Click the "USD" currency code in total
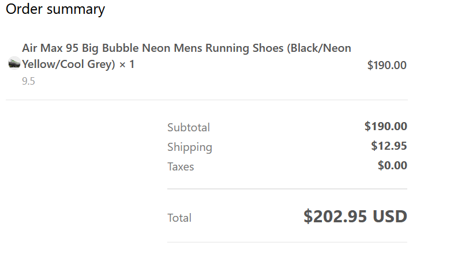This screenshot has height=258, width=469. 390,217
